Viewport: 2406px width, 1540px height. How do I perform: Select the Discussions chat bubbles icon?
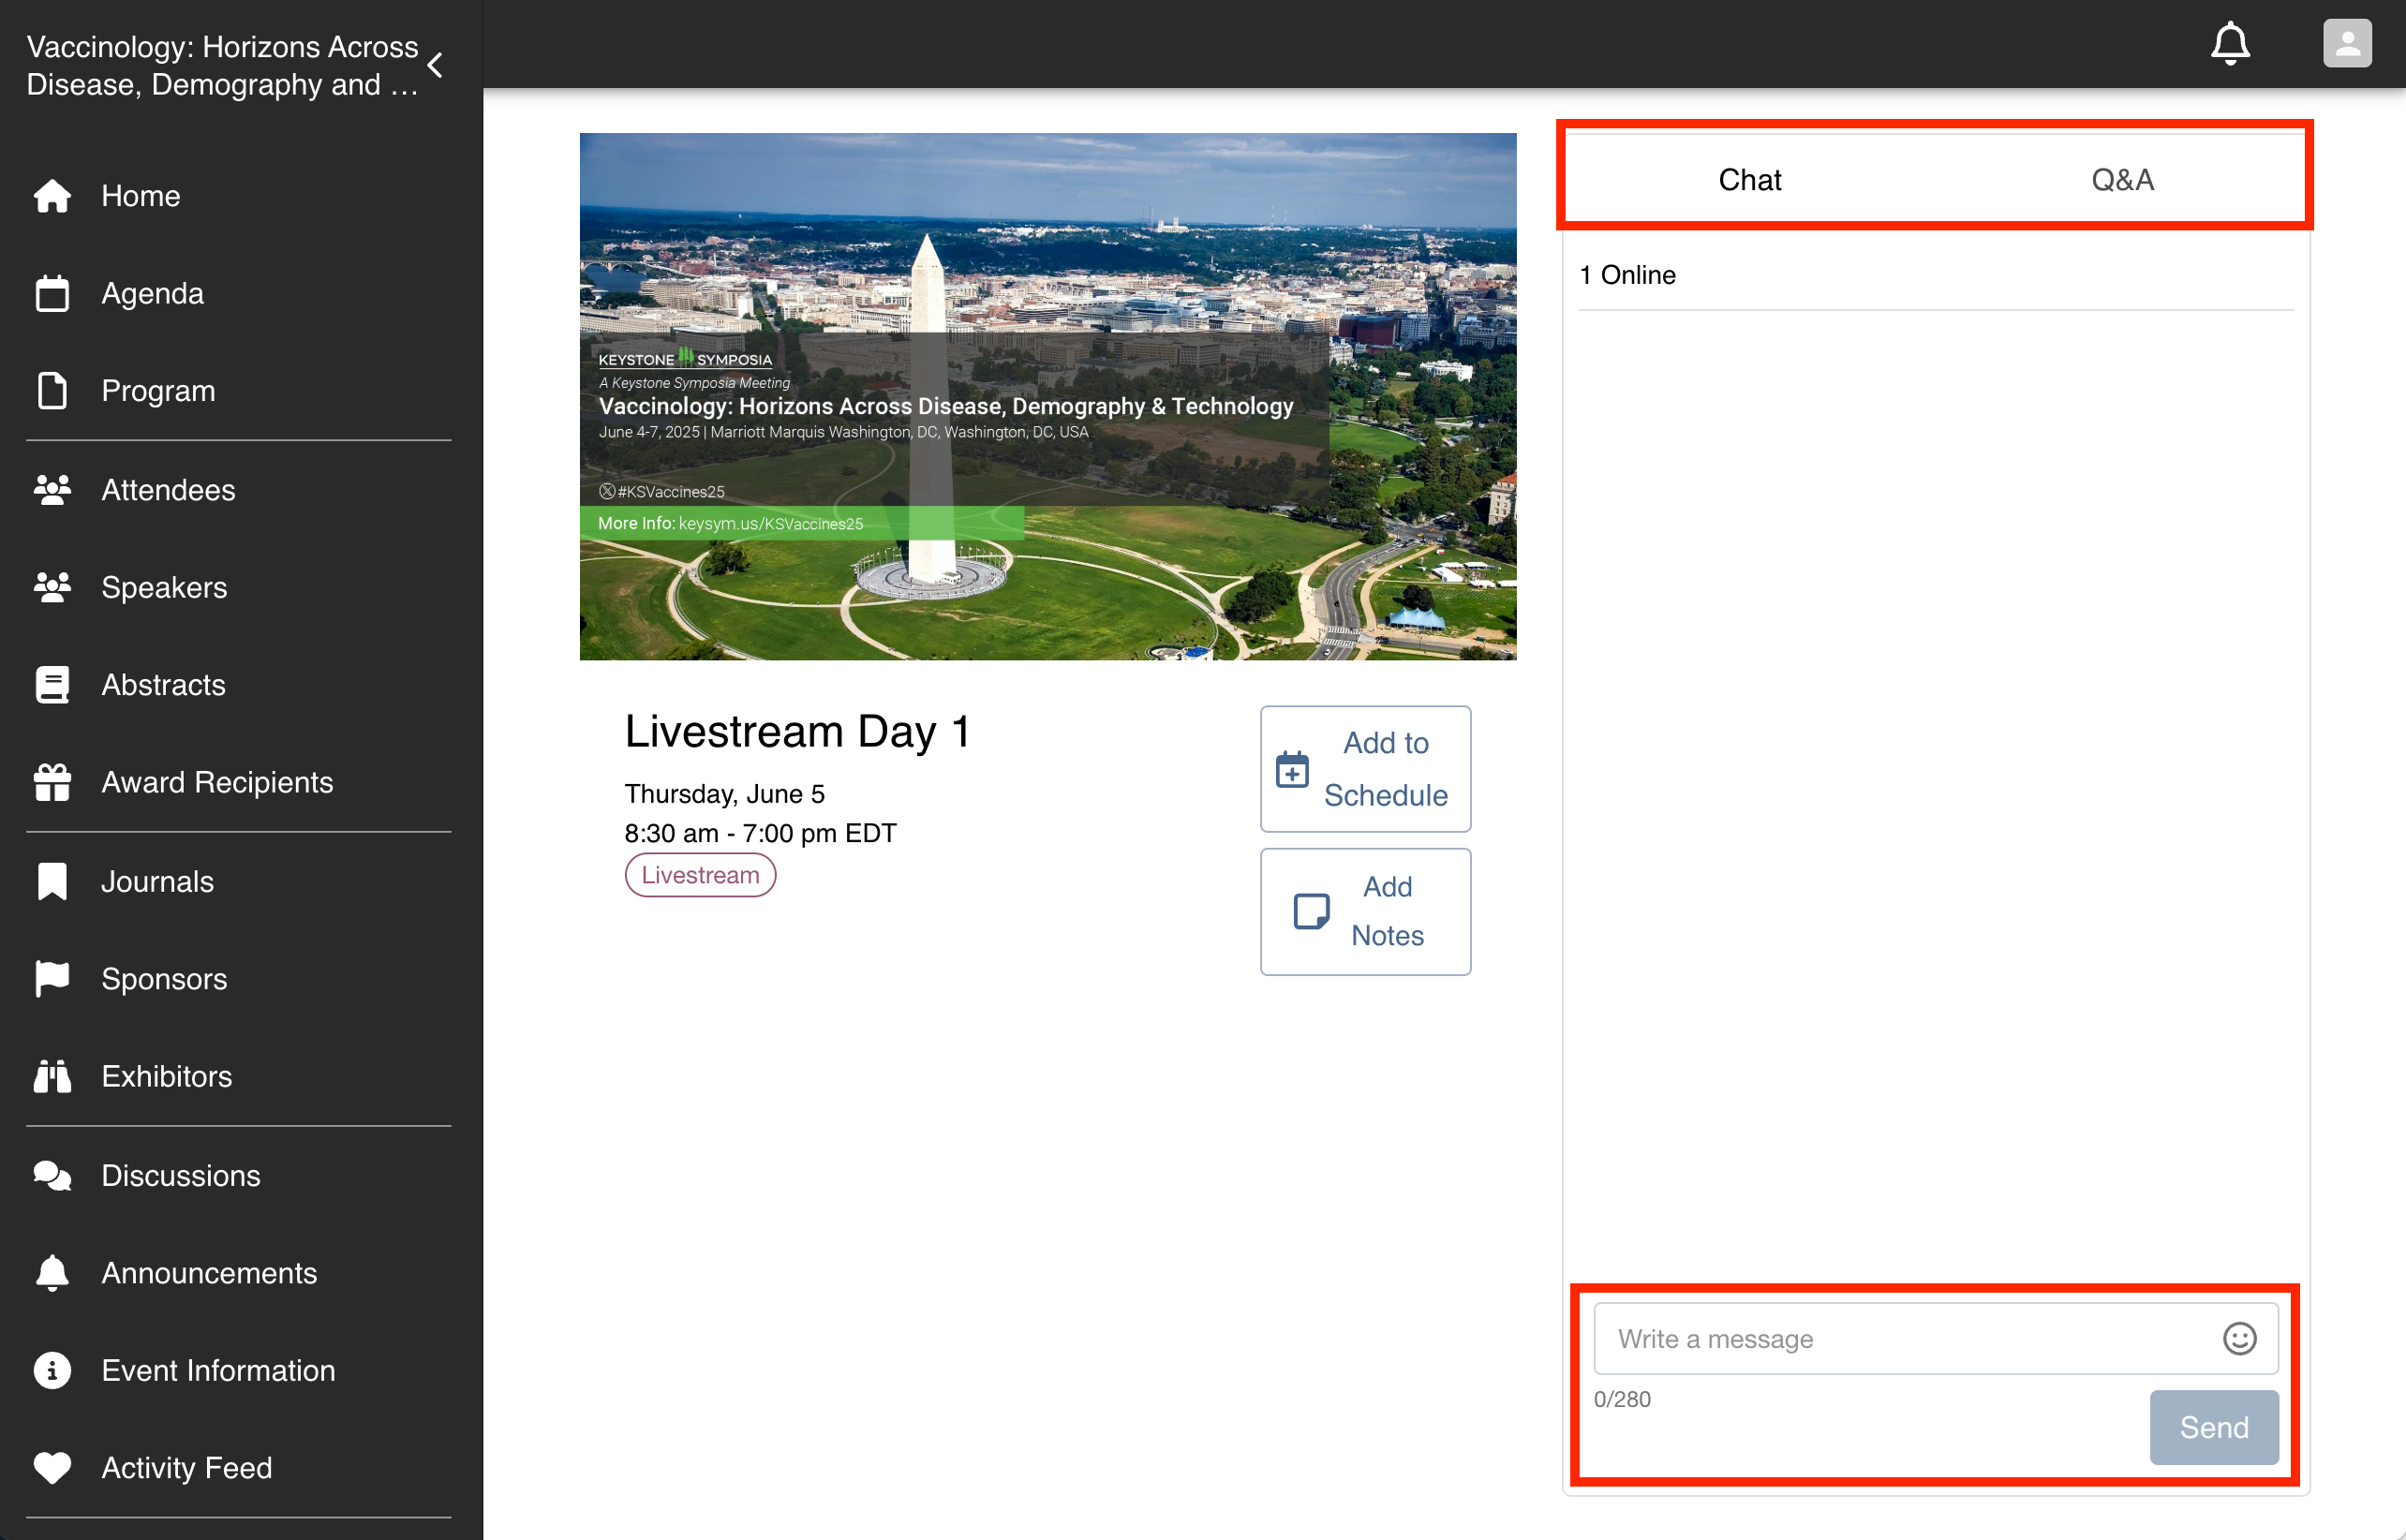(x=52, y=1175)
